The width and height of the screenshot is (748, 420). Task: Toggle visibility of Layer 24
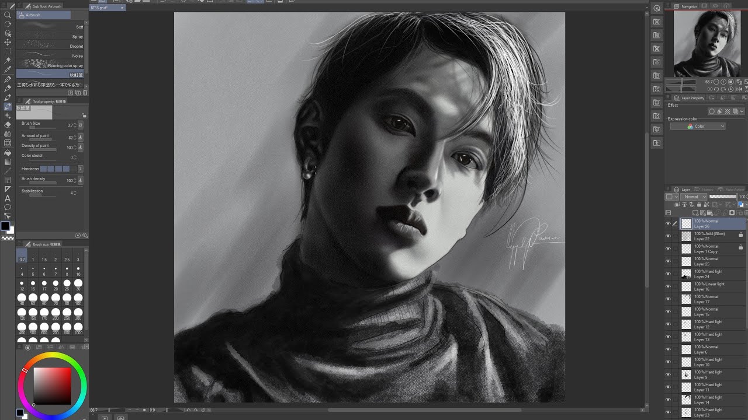pos(669,274)
